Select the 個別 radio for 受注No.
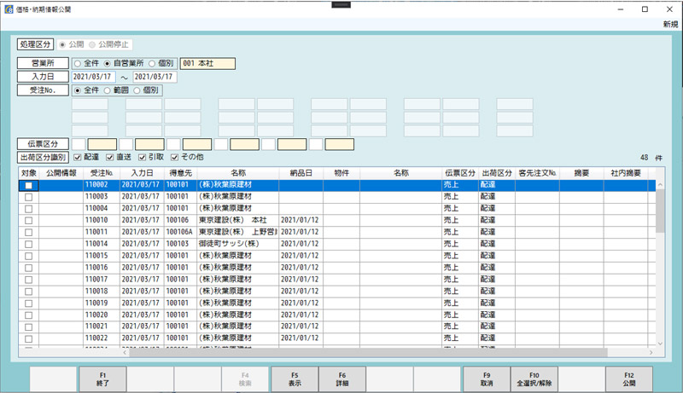The image size is (683, 393). pyautogui.click(x=137, y=90)
